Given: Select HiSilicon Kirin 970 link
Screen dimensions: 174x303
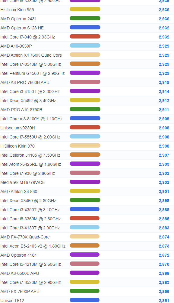Looking at the screenshot, I should [x=17, y=146].
